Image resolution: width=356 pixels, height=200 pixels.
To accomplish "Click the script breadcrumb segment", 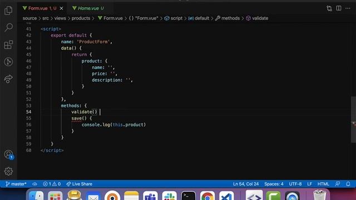I will [174, 18].
